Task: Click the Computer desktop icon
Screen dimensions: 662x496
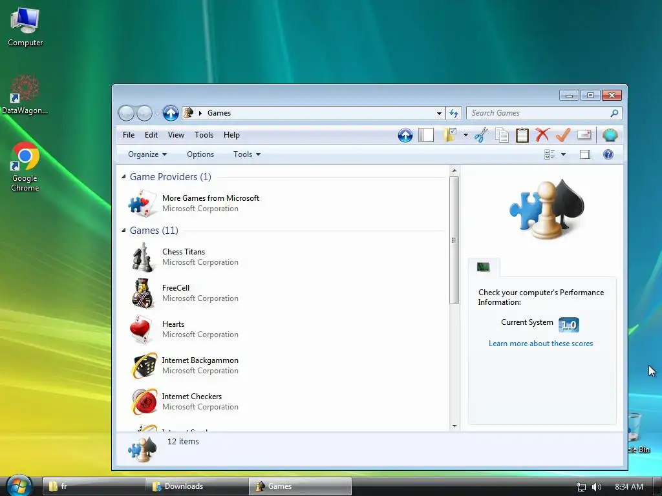Action: [x=25, y=26]
